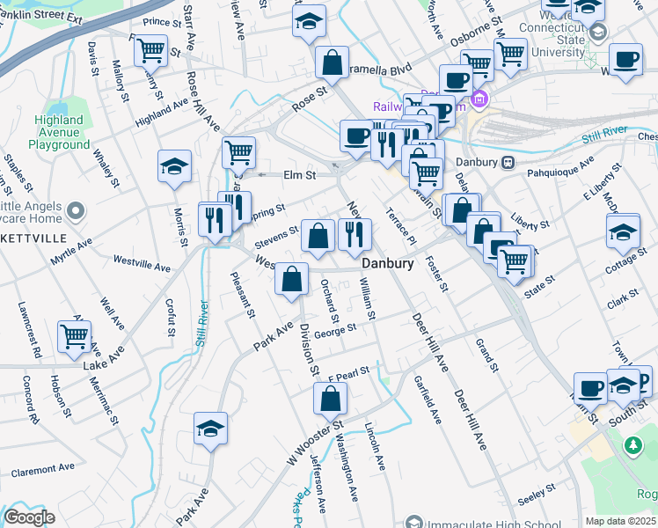
Task: Select the shopping bag marker on Stevens St
Action: click(x=318, y=235)
